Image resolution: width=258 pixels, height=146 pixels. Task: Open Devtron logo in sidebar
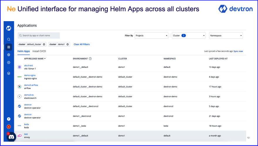(9, 28)
